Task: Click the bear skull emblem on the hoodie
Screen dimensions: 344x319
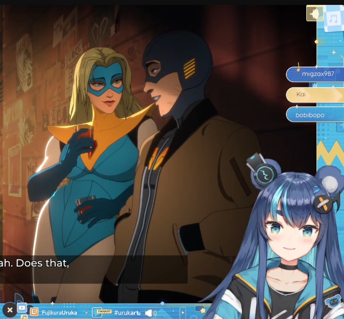Action: (332, 302)
